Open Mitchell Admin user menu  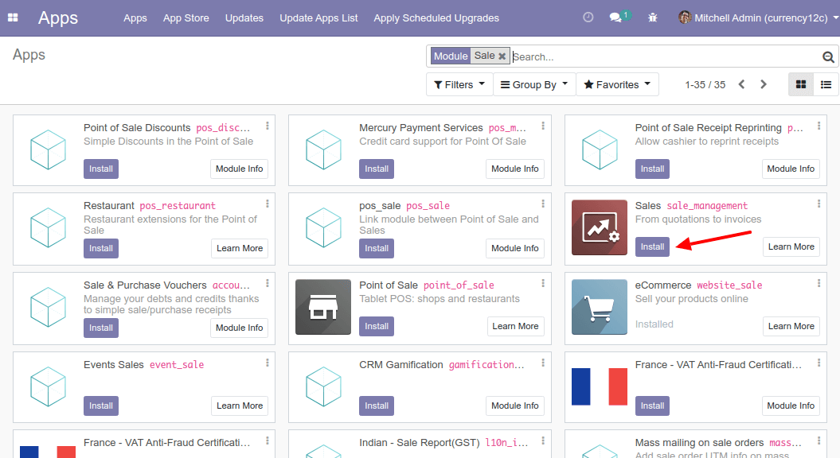coord(758,17)
